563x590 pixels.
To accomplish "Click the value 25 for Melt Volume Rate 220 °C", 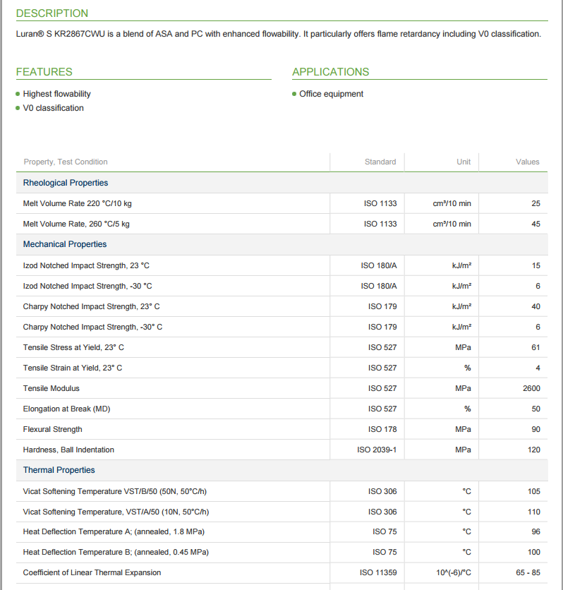I will 535,203.
